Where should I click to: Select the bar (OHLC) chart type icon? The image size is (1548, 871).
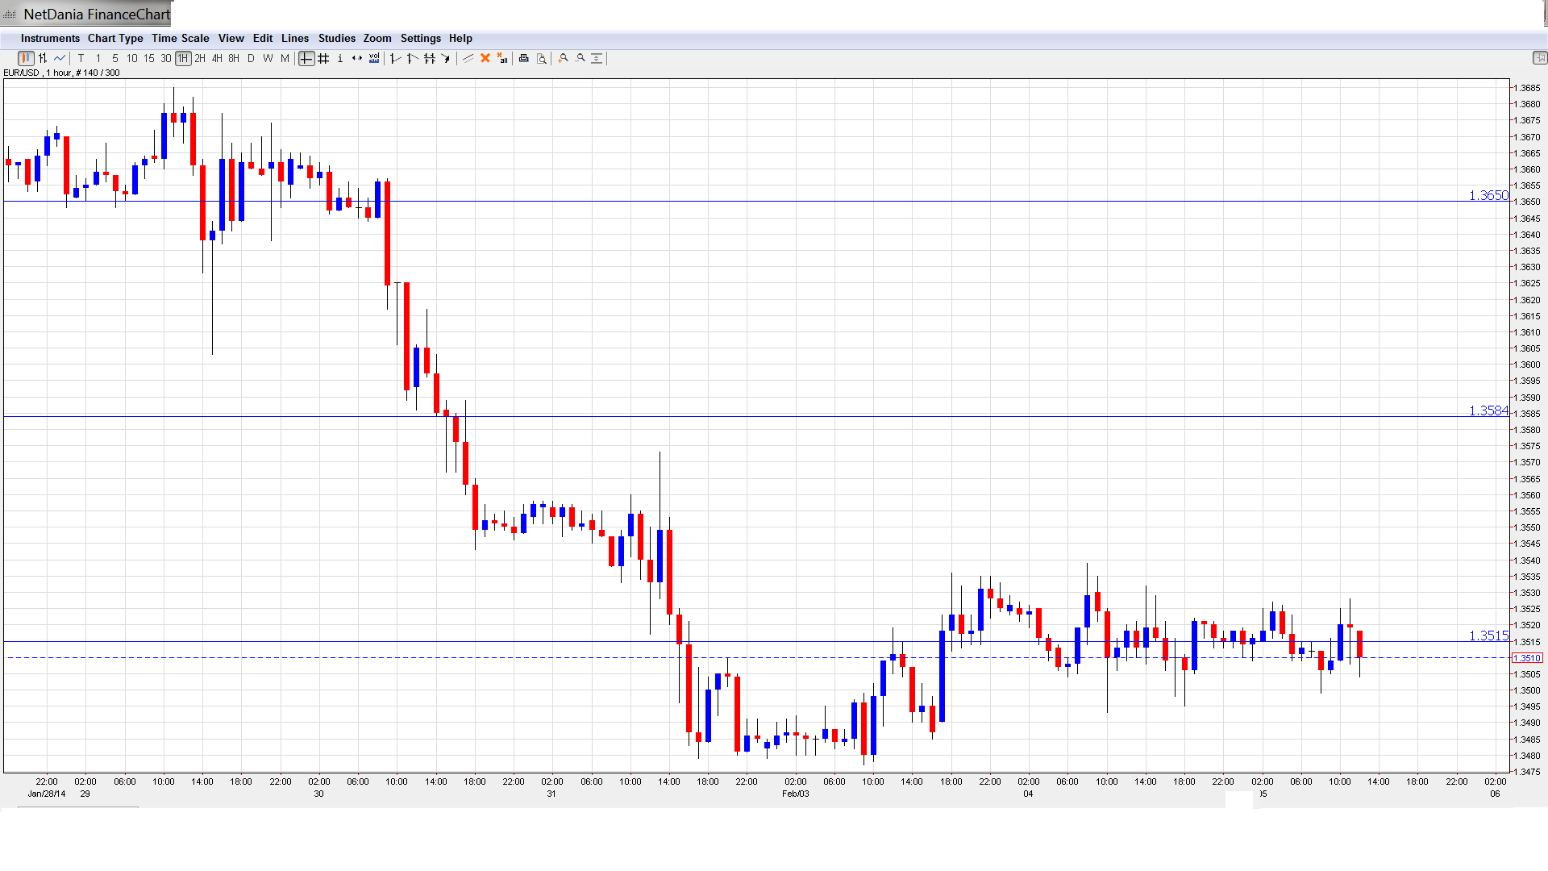43,58
